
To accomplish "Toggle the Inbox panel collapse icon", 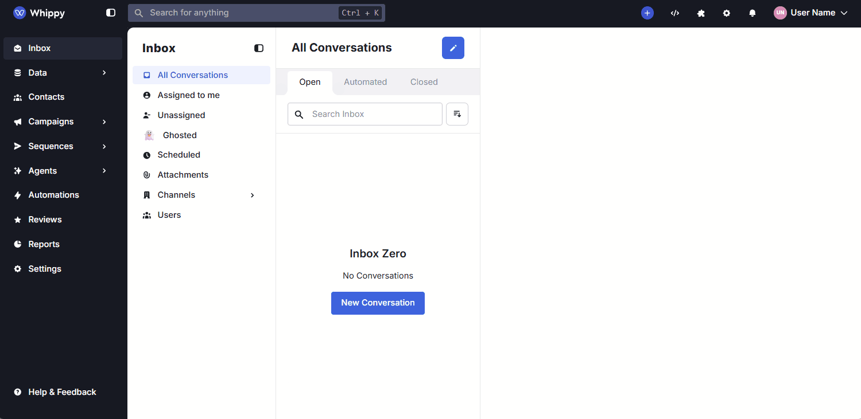I will [x=259, y=48].
